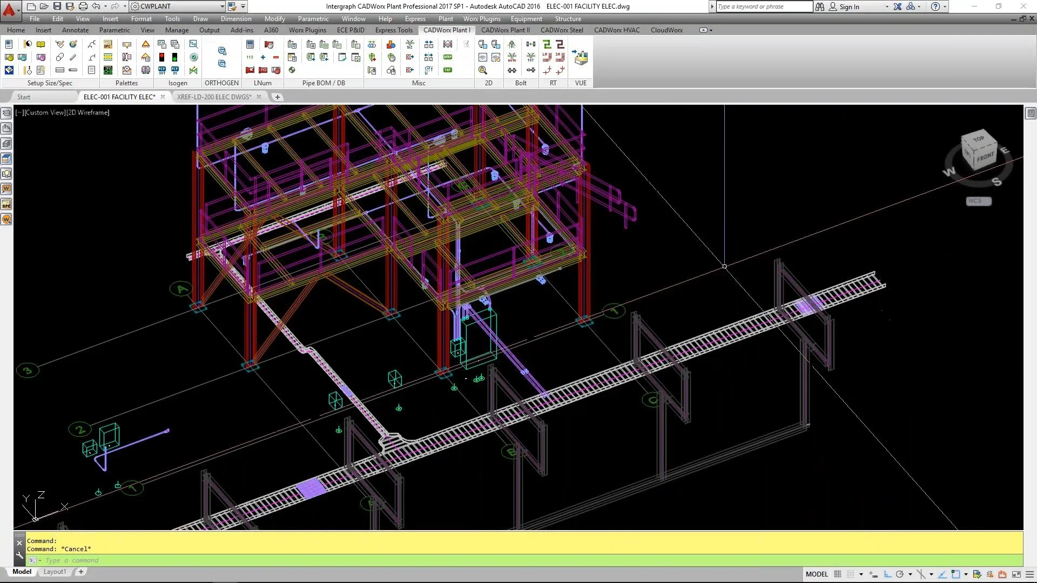The image size is (1037, 583).
Task: Toggle object snap in the status bar
Action: coord(921,574)
